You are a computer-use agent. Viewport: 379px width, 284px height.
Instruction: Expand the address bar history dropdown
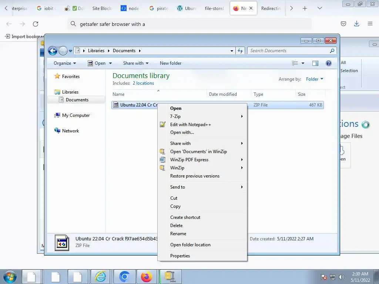(232, 51)
